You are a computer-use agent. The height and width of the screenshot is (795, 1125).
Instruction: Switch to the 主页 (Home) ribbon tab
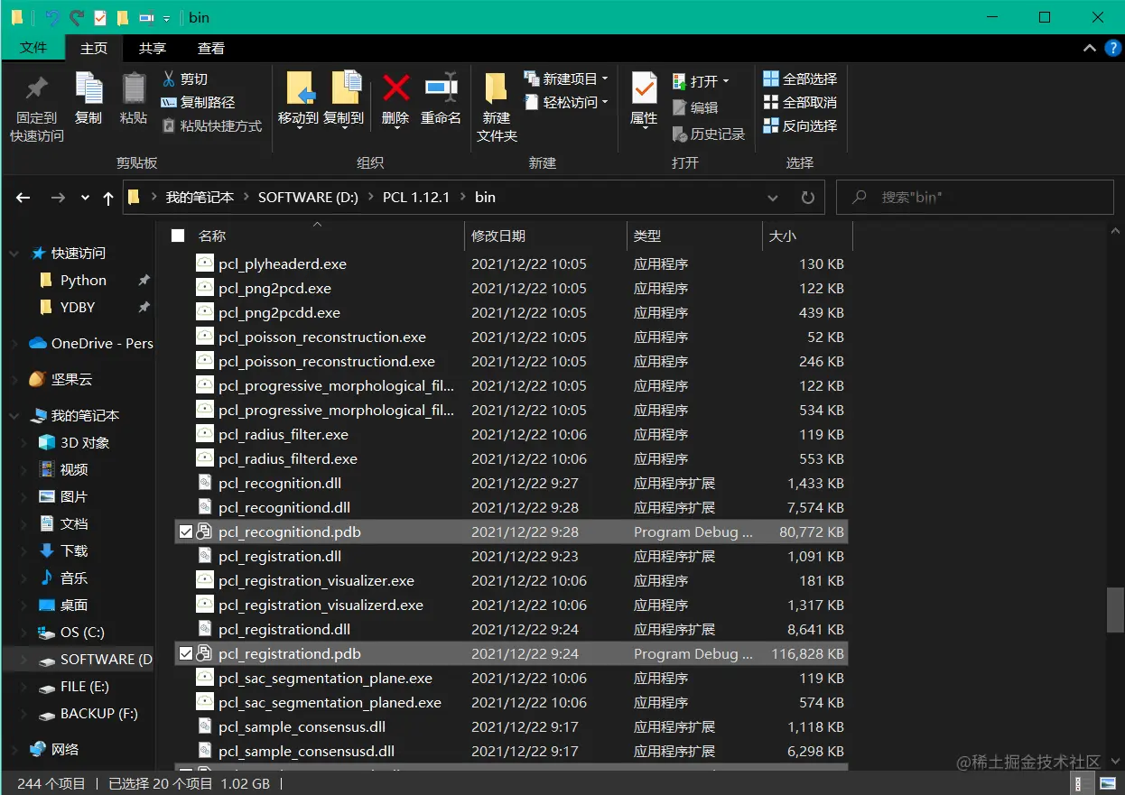(x=94, y=49)
